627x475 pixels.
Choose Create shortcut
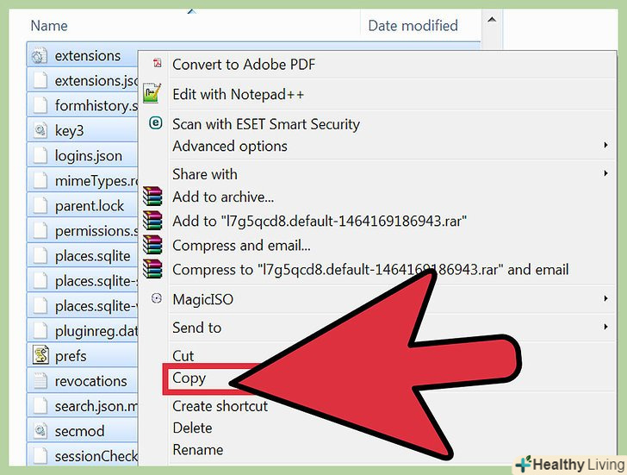click(220, 406)
